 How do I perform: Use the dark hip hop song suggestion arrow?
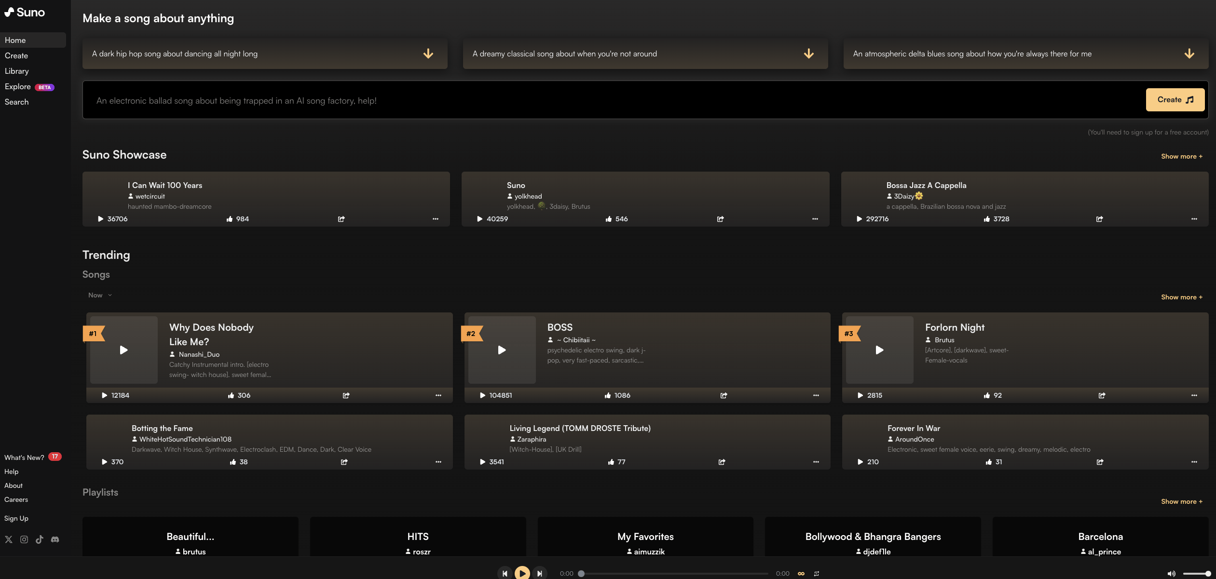pos(428,54)
